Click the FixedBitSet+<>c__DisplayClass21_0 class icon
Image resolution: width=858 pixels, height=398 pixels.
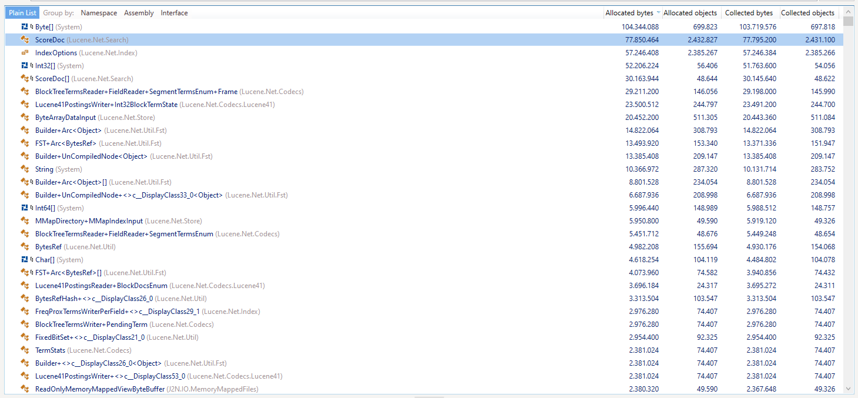[25, 337]
